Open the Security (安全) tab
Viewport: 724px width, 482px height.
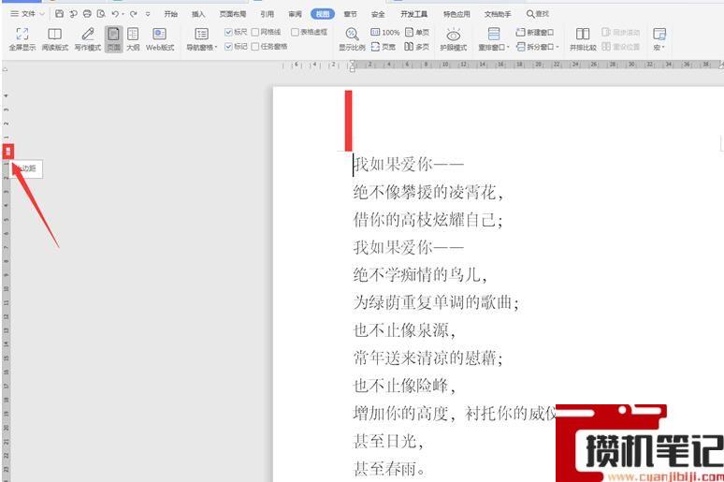(x=378, y=14)
